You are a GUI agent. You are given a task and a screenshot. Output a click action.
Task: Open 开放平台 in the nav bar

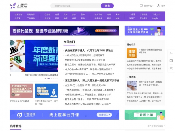point(143,18)
